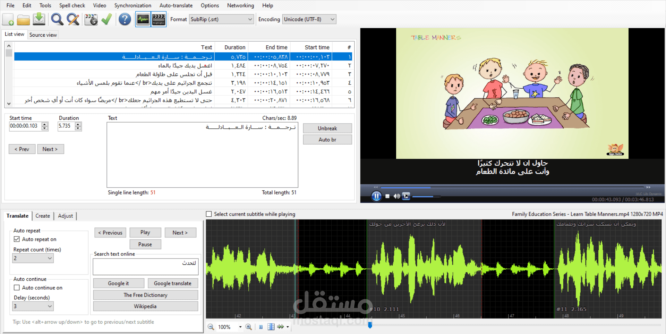Image resolution: width=666 pixels, height=334 pixels.
Task: Open the File menu
Action: 10,6
